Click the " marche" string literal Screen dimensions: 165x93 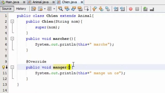(100, 44)
